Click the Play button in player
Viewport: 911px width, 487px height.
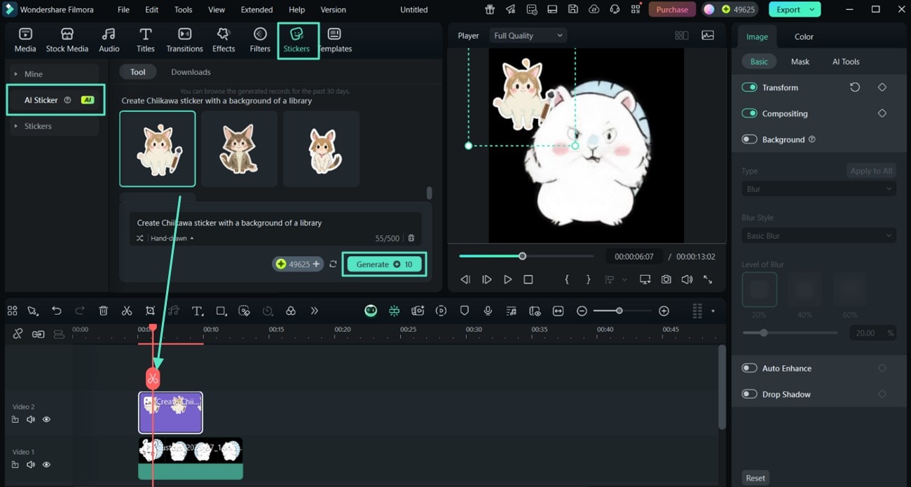click(508, 280)
